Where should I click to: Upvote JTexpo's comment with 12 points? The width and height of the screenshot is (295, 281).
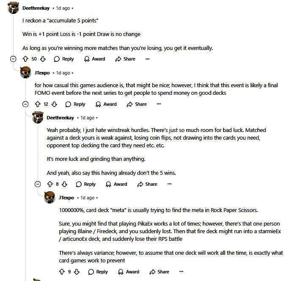38,104
